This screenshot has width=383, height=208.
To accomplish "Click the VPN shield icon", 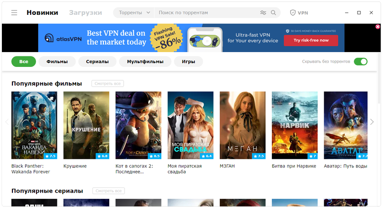I will click(x=293, y=13).
